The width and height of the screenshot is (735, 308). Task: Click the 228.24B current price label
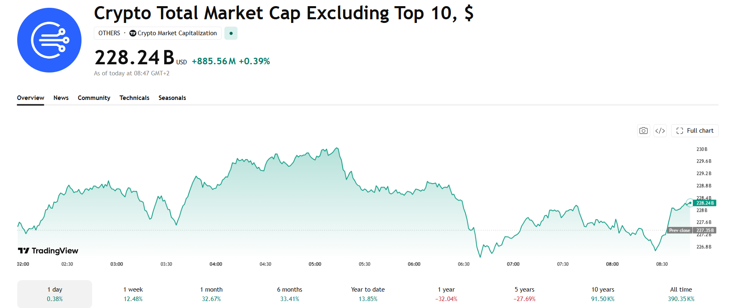click(x=705, y=203)
